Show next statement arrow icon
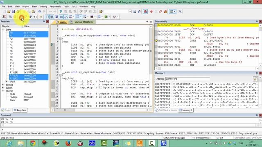The width and height of the screenshot is (262, 147). pos(41,17)
